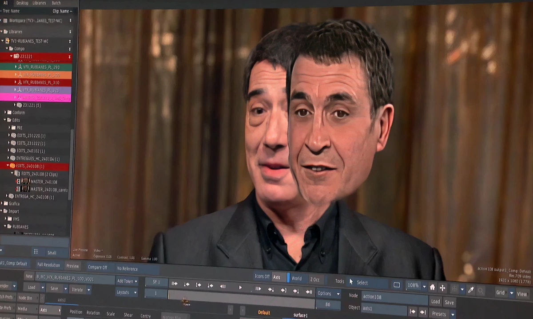
Task: Click the dimmed target icon beside pan
Action: [x=454, y=289]
